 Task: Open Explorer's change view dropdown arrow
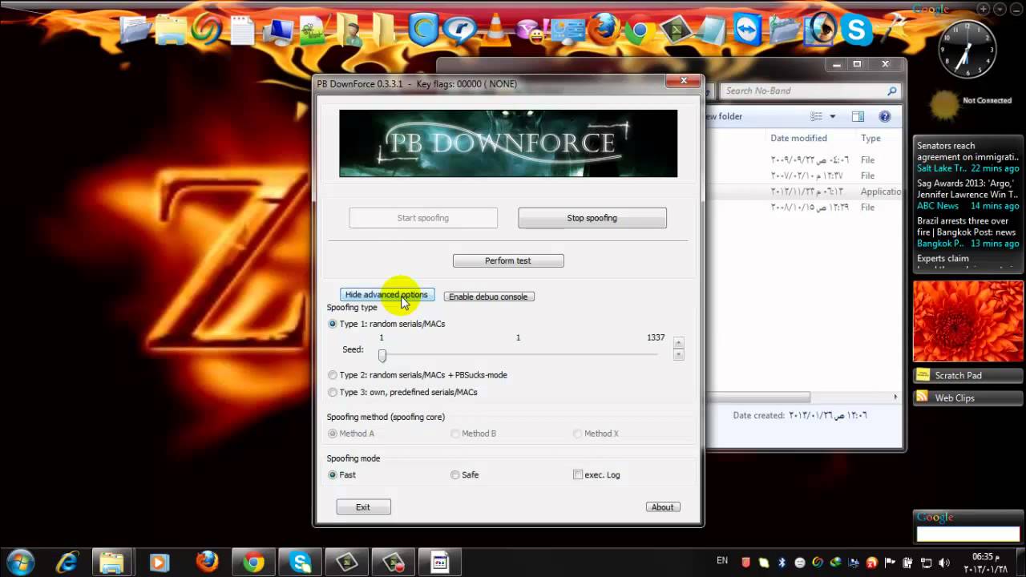tap(833, 116)
